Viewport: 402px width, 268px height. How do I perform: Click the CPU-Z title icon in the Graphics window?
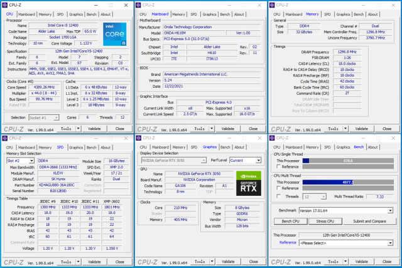(x=139, y=138)
